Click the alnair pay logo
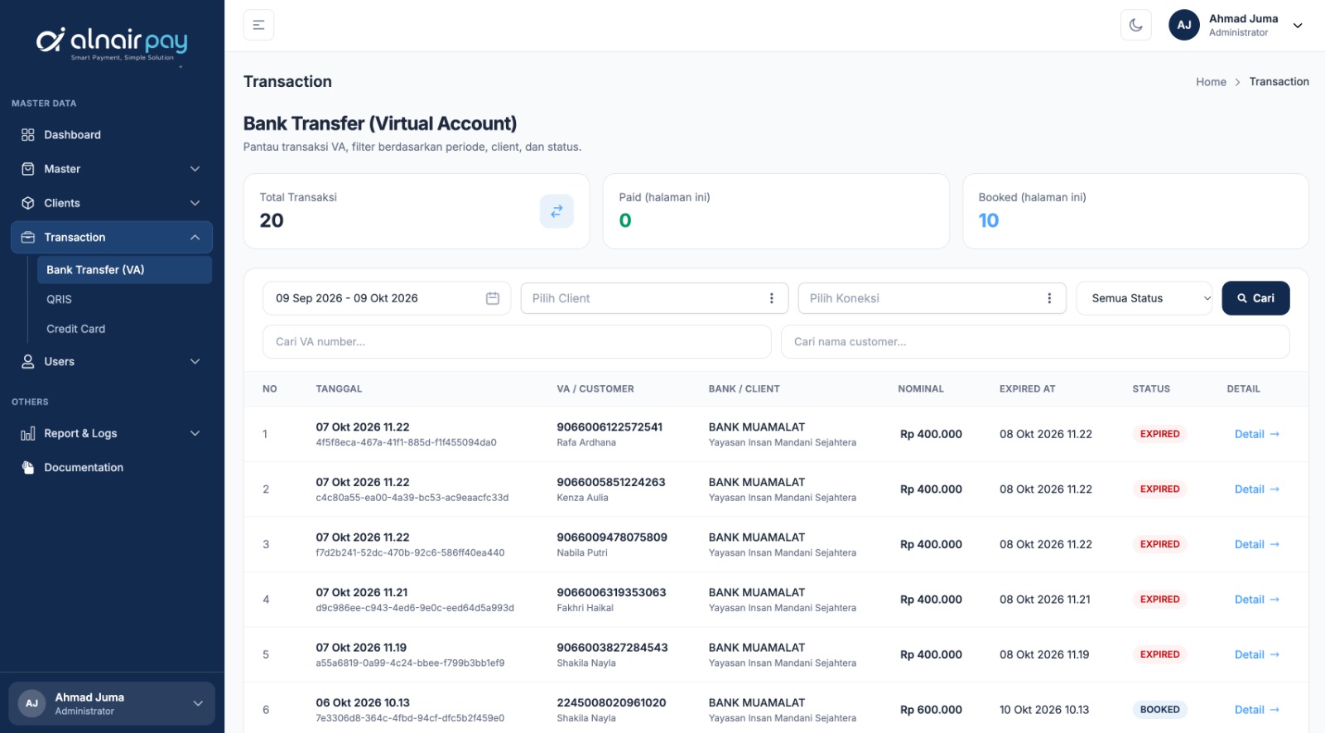1325x733 pixels. click(x=112, y=43)
